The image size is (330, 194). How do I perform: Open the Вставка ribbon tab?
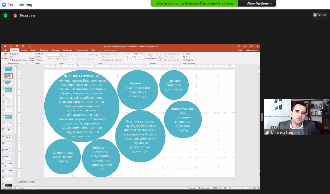pos(24,50)
